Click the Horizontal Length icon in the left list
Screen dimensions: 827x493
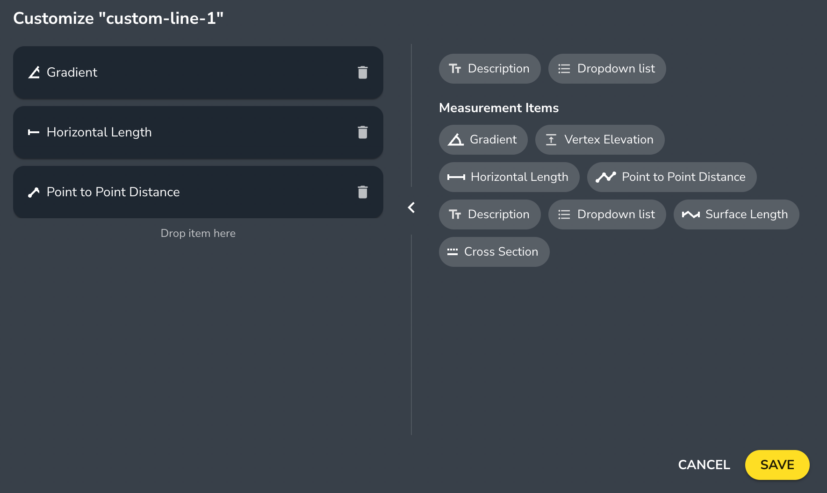(34, 132)
